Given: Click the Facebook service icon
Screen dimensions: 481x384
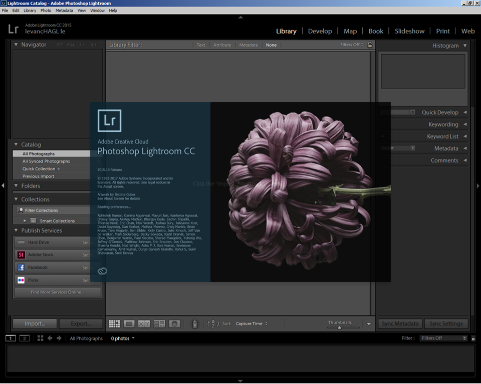Looking at the screenshot, I should [21, 267].
